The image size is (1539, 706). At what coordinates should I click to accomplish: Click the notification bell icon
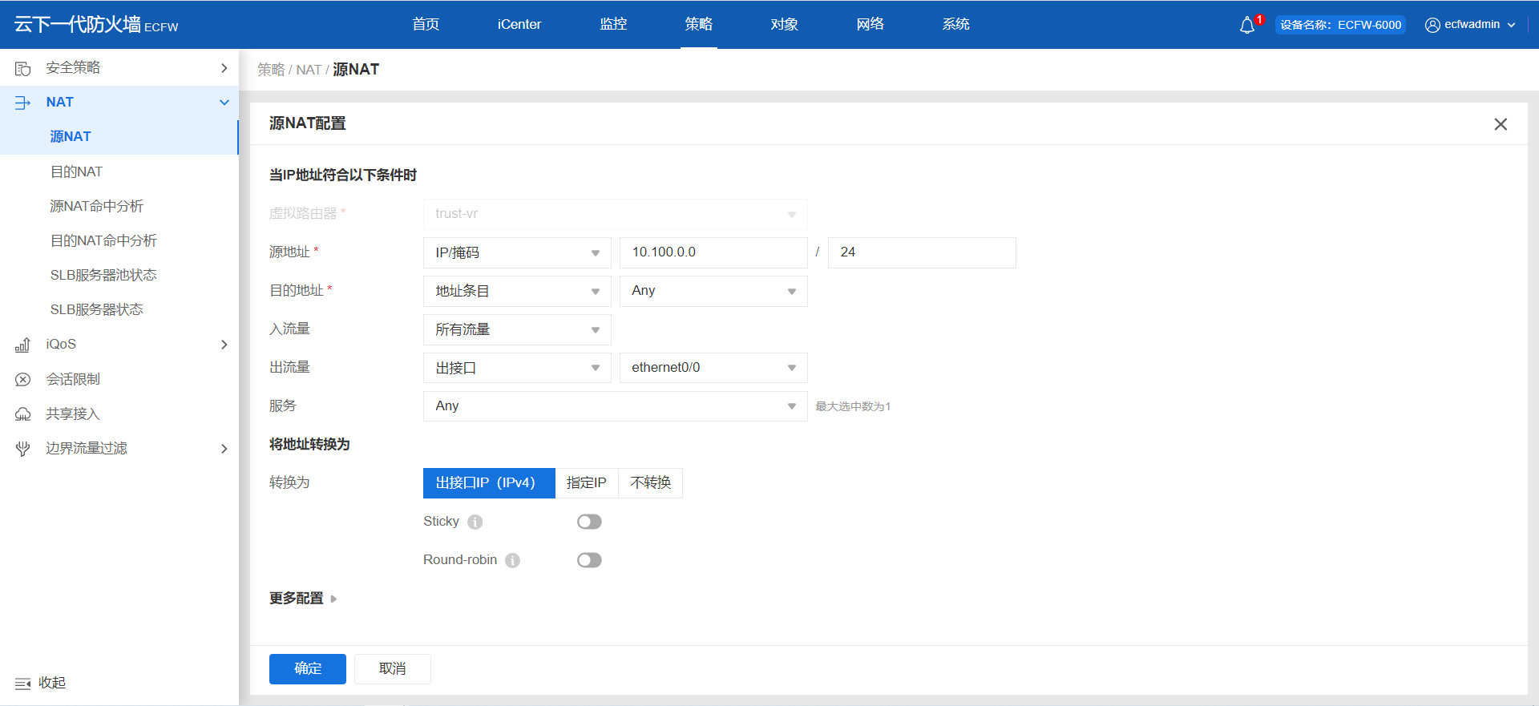coord(1246,26)
